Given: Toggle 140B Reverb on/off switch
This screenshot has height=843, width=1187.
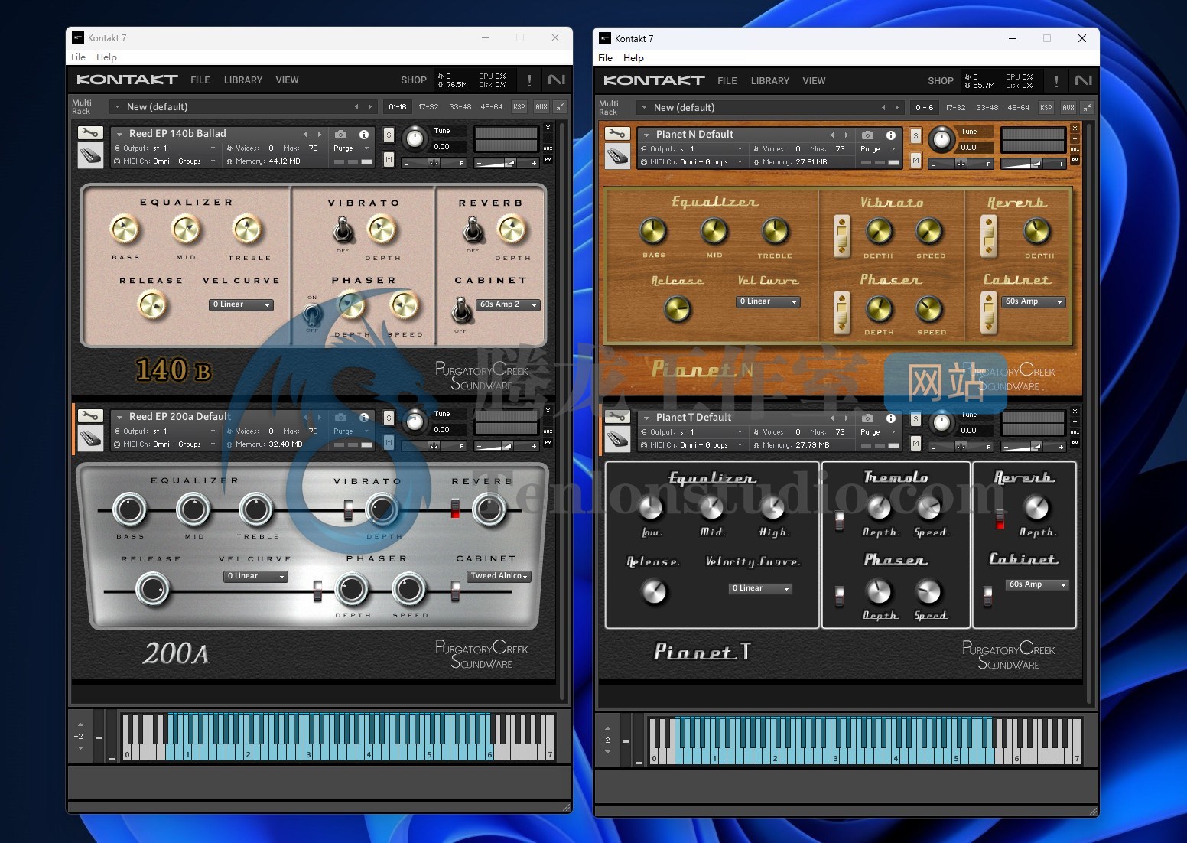Looking at the screenshot, I should pyautogui.click(x=473, y=229).
